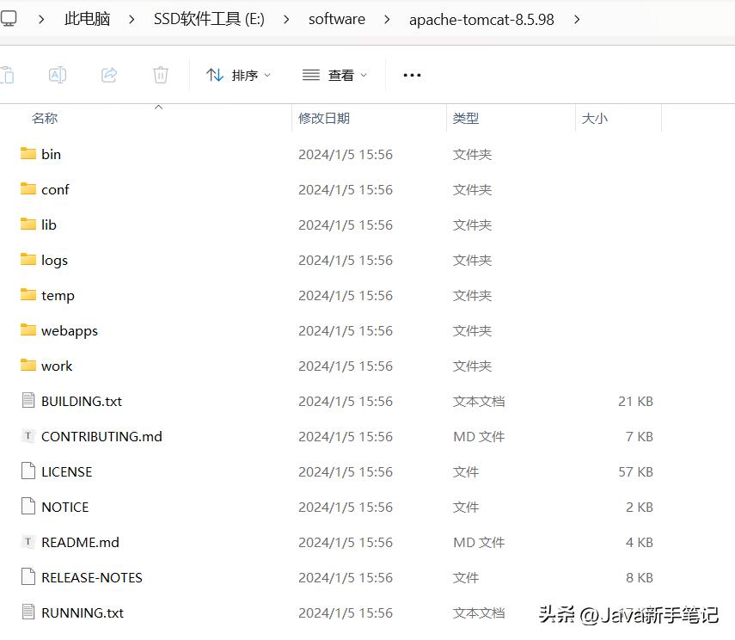Sort by 类型 column header
Image resolution: width=735 pixels, height=640 pixels.
[465, 118]
